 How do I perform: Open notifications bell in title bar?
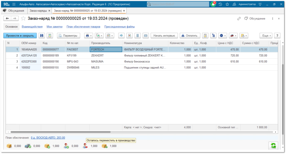pyautogui.click(x=213, y=4)
